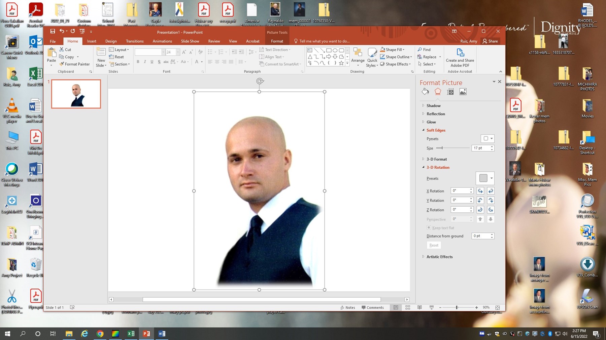The width and height of the screenshot is (606, 340).
Task: Expand the Shadow section
Action: (433, 105)
